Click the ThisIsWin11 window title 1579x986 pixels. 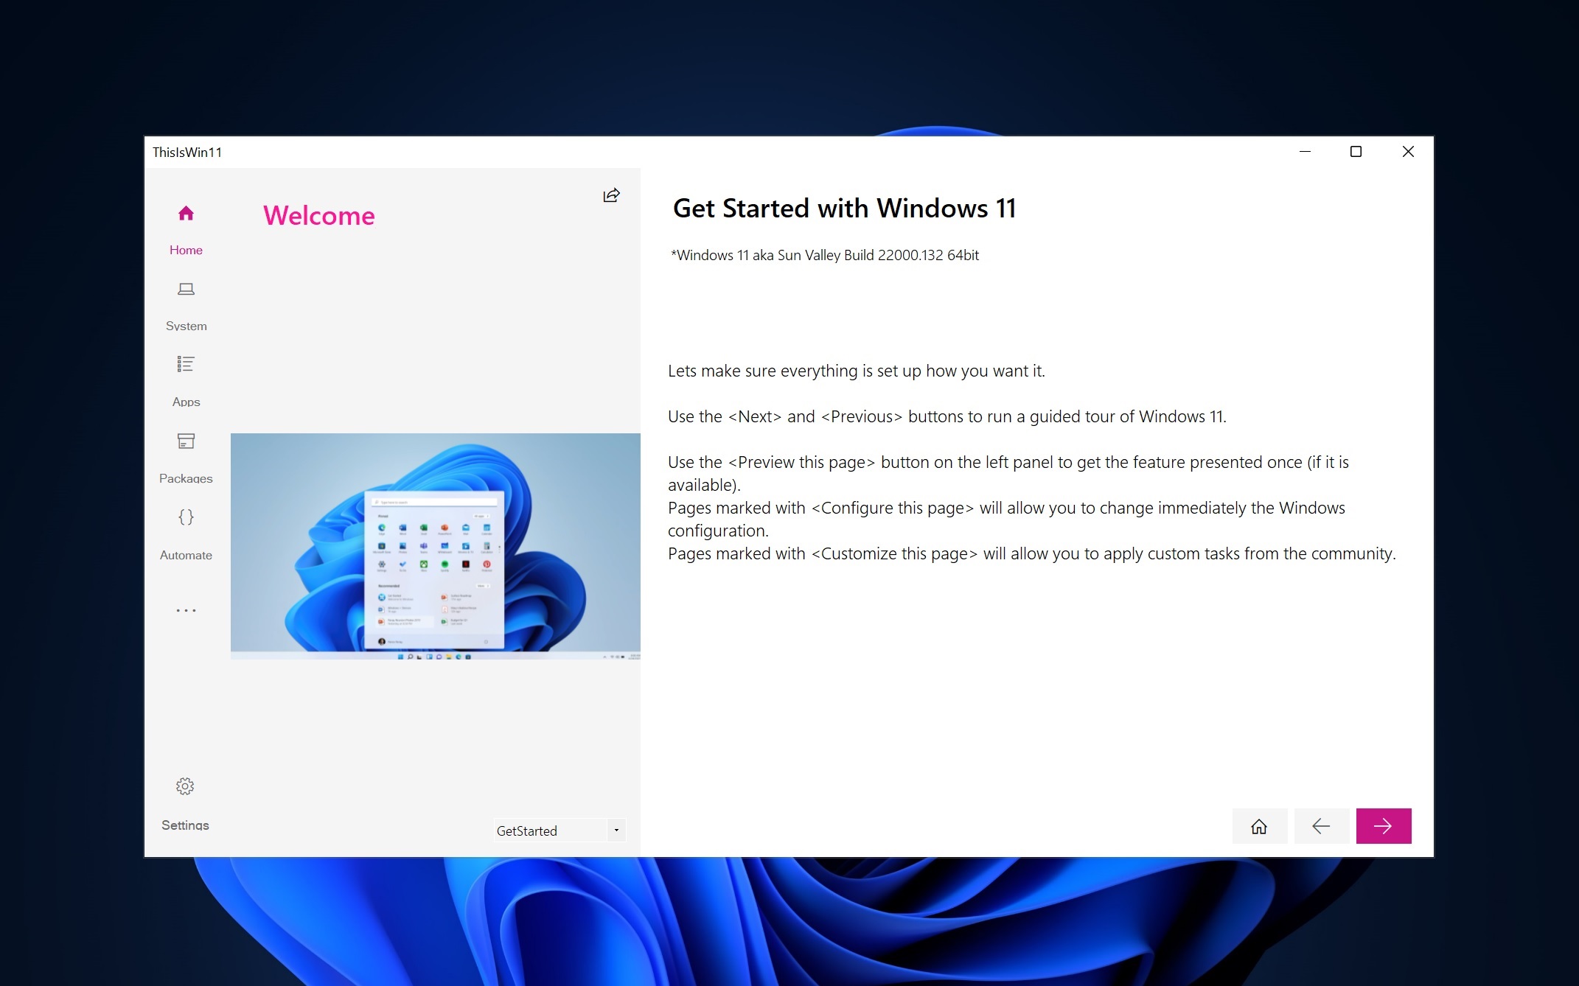187,153
